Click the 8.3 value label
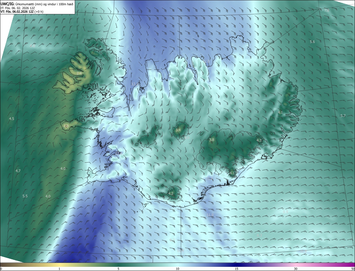This screenshot has height=271, width=355. coord(259,235)
